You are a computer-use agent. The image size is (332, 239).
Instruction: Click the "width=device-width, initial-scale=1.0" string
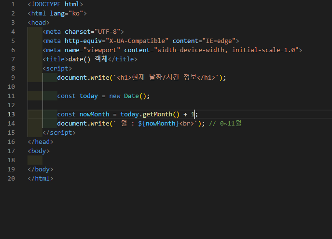tap(226, 50)
